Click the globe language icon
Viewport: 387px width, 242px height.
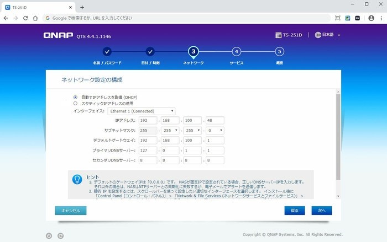[318, 35]
